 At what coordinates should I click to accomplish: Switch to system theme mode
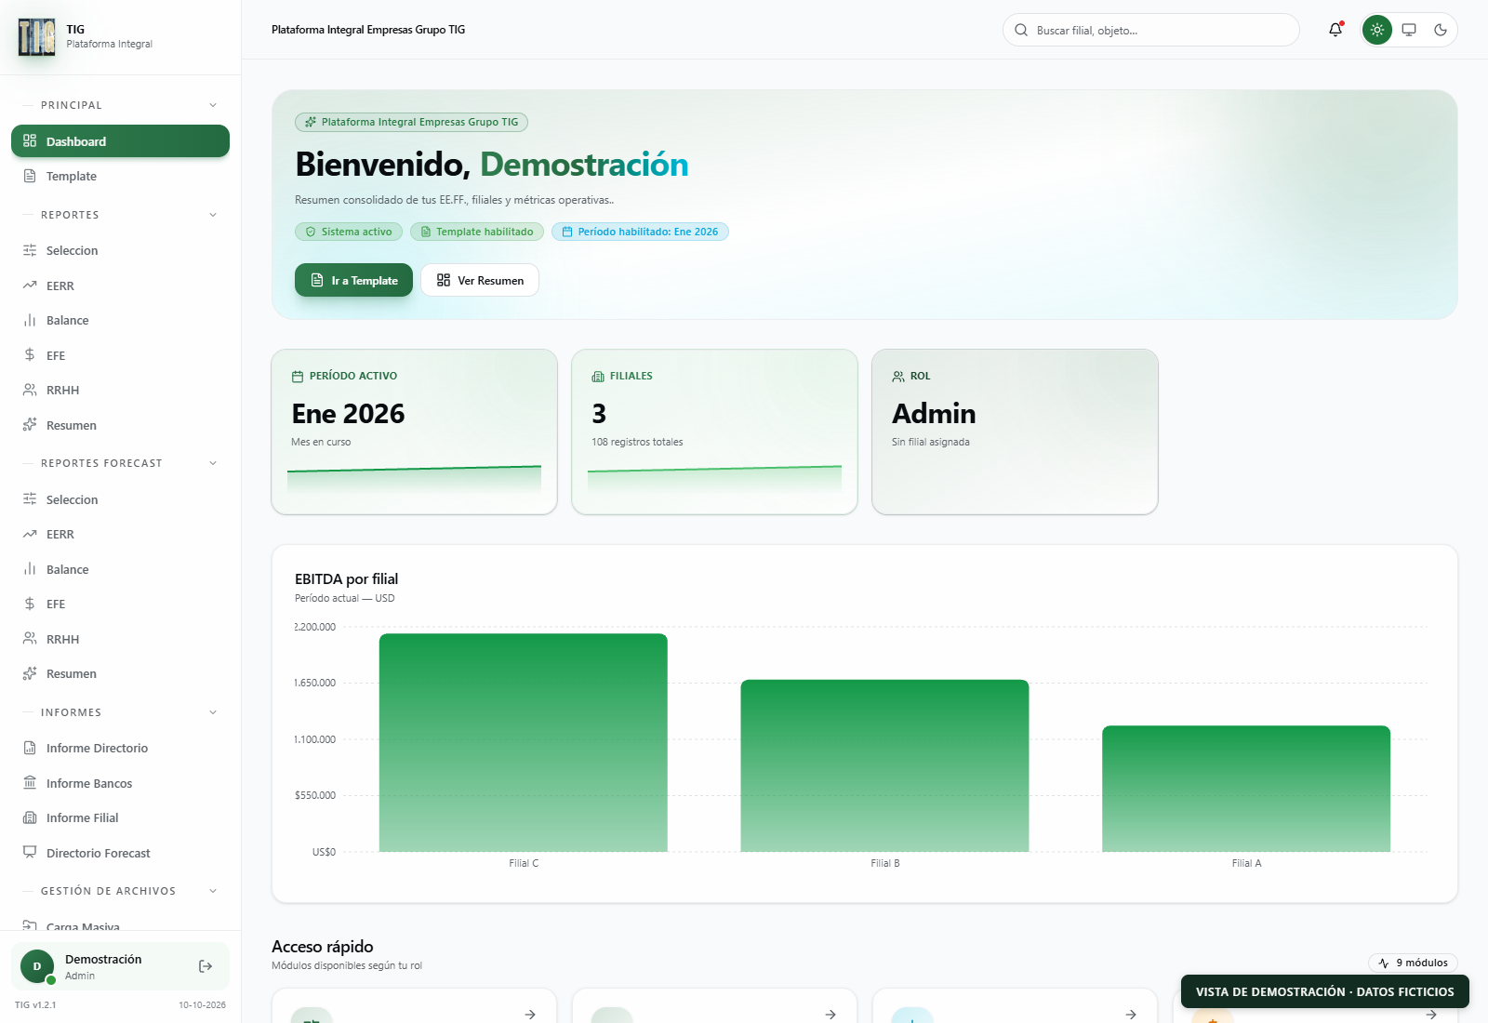tap(1409, 30)
